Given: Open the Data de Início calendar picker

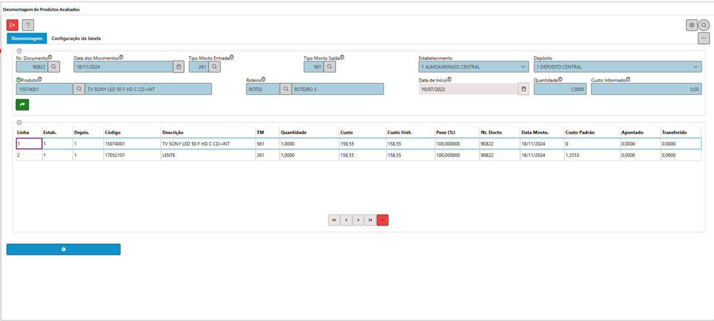Looking at the screenshot, I should 523,89.
